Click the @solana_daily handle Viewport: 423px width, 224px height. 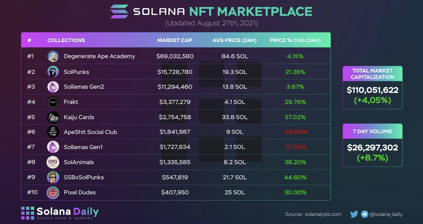pyautogui.click(x=387, y=214)
